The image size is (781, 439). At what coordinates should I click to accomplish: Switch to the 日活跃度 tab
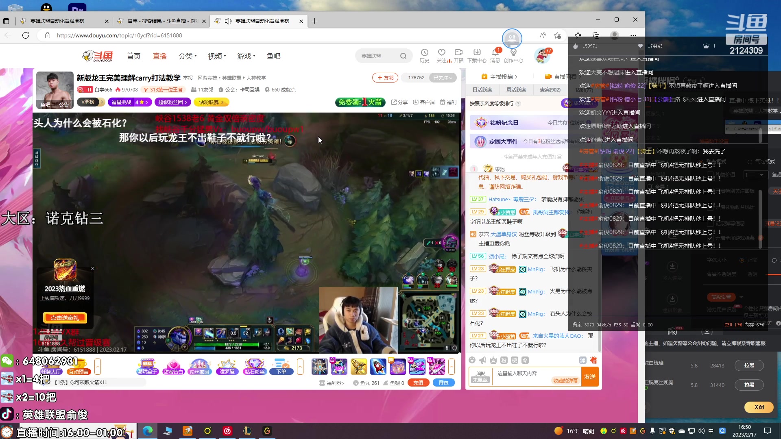[x=482, y=90]
